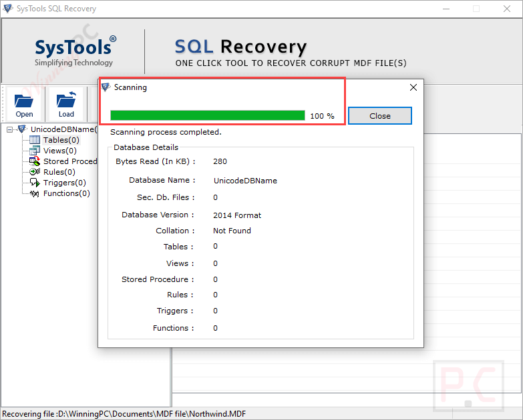Viewport: 523px width, 420px height.
Task: Click the Load toolbar icon
Action: tap(66, 100)
